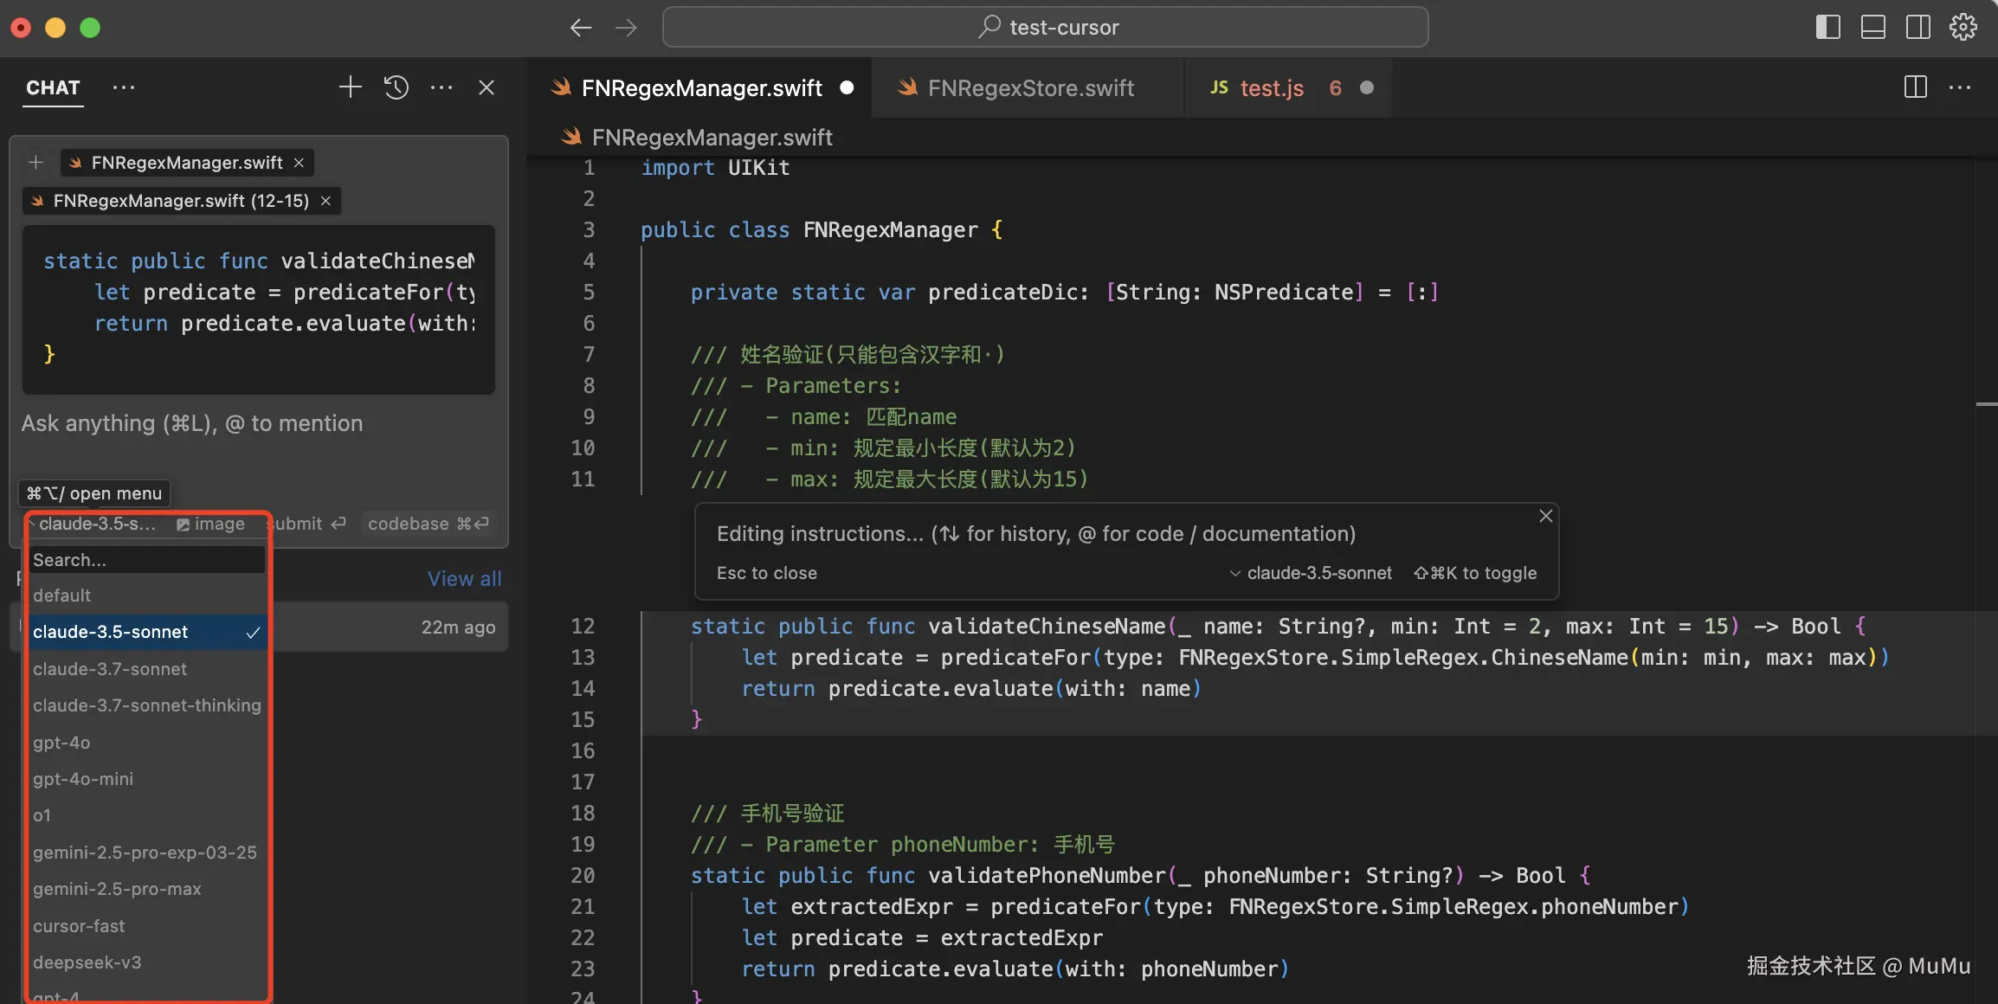Image resolution: width=1998 pixels, height=1004 pixels.
Task: Split the editor to the right
Action: 1915,87
